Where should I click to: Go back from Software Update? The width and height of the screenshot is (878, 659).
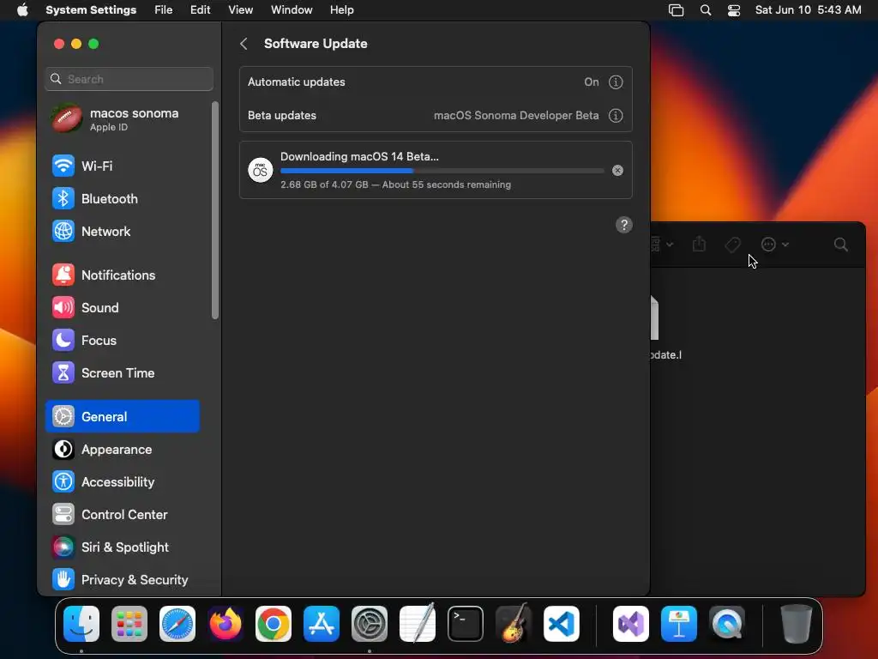pyautogui.click(x=244, y=44)
